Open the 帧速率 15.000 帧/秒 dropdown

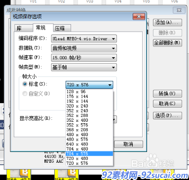pyautogui.click(x=84, y=58)
